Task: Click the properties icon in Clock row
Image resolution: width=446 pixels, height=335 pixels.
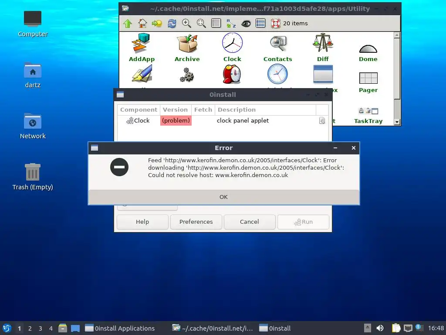Action: point(322,120)
